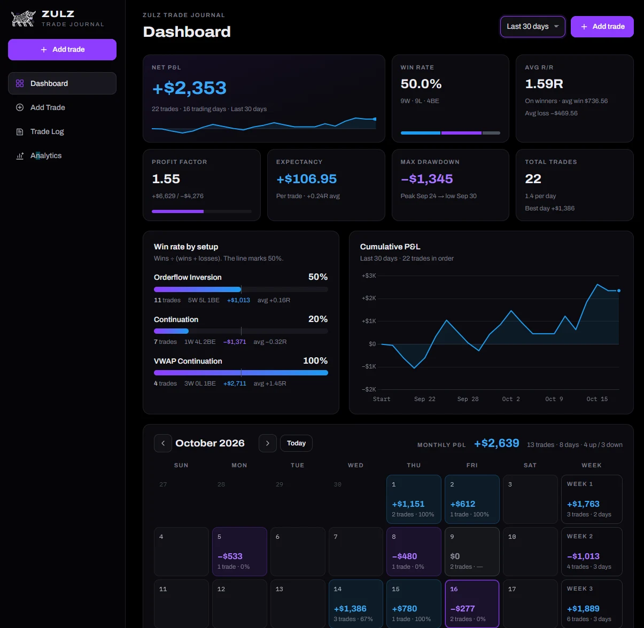Open Trade Log in the sidebar
The height and width of the screenshot is (628, 644).
point(62,131)
